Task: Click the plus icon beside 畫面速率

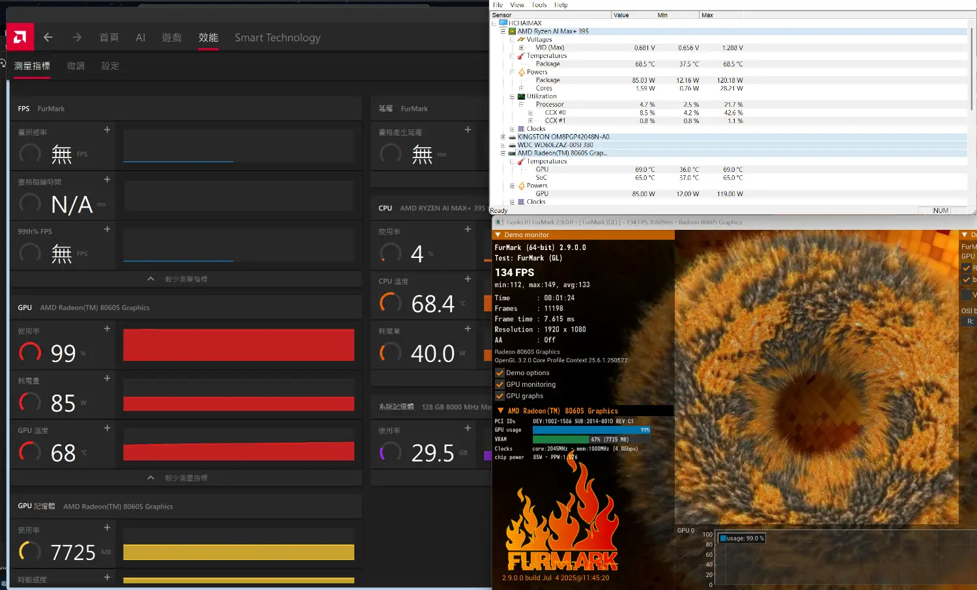Action: coord(107,130)
